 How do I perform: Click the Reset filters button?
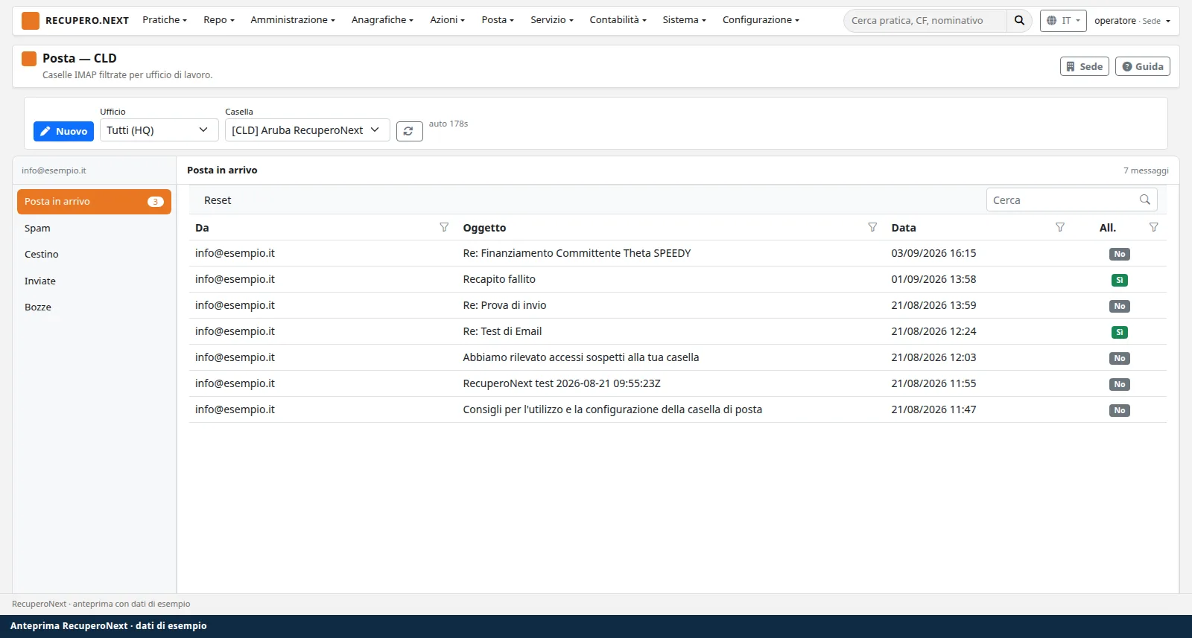[x=218, y=200]
